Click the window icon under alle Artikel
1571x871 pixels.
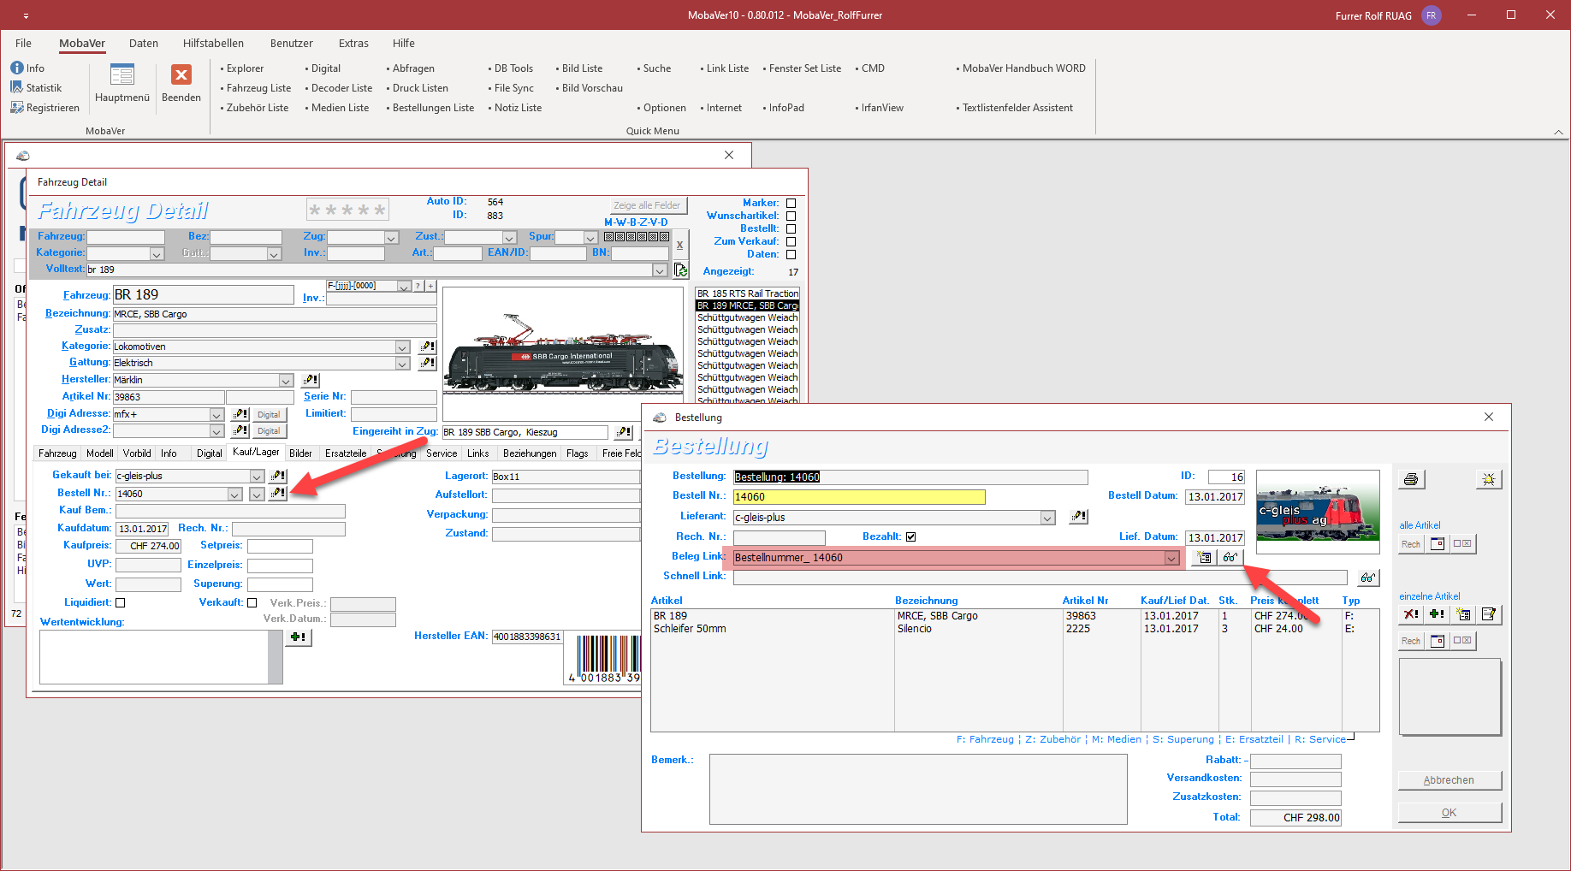[x=1438, y=543]
